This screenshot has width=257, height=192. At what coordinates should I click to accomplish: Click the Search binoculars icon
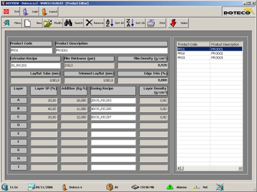pyautogui.click(x=69, y=23)
